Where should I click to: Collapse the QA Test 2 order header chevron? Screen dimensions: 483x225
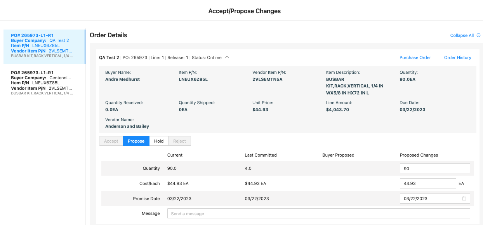coord(227,58)
